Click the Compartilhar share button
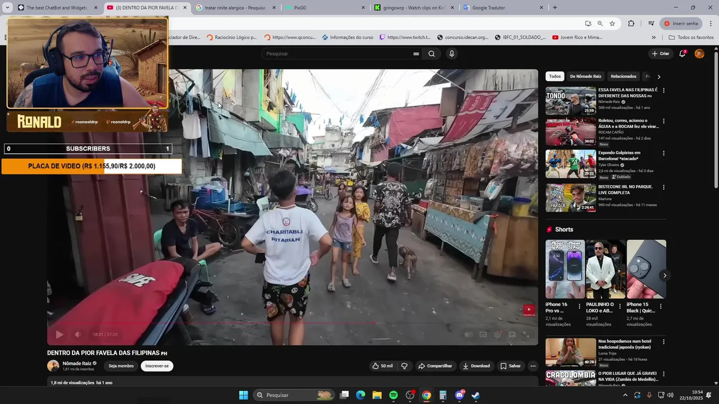The image size is (719, 404). [x=435, y=366]
